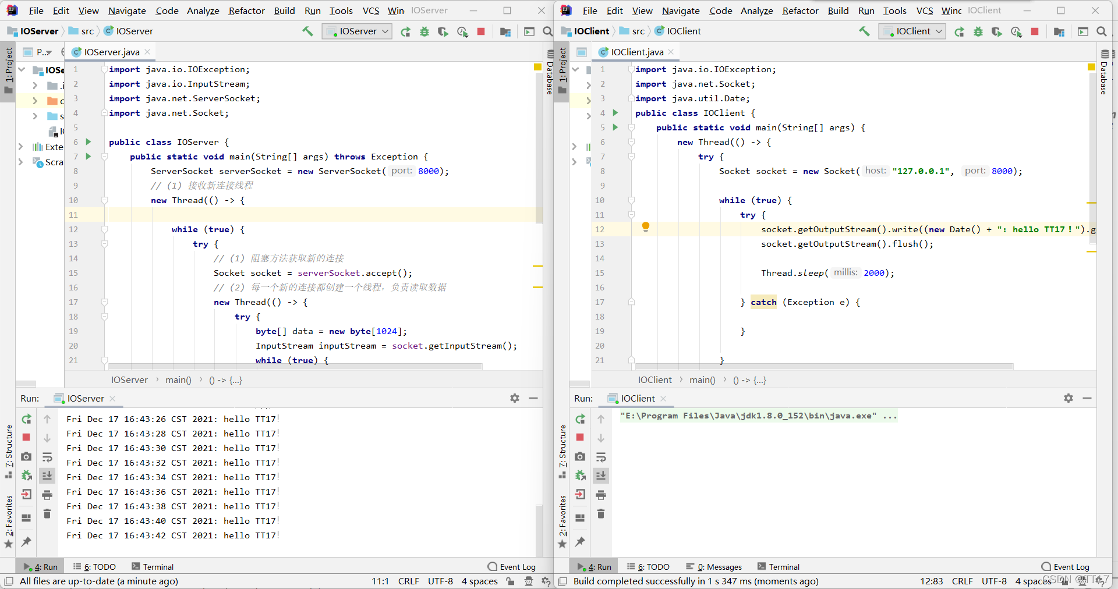Close the IOServer.java editor tab
Viewport: 1118px width, 589px height.
tap(147, 52)
